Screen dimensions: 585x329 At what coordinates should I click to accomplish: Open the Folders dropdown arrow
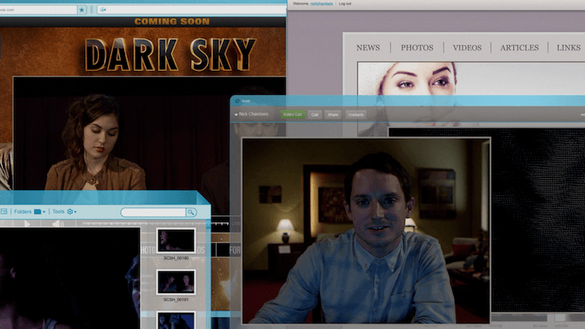pos(45,212)
